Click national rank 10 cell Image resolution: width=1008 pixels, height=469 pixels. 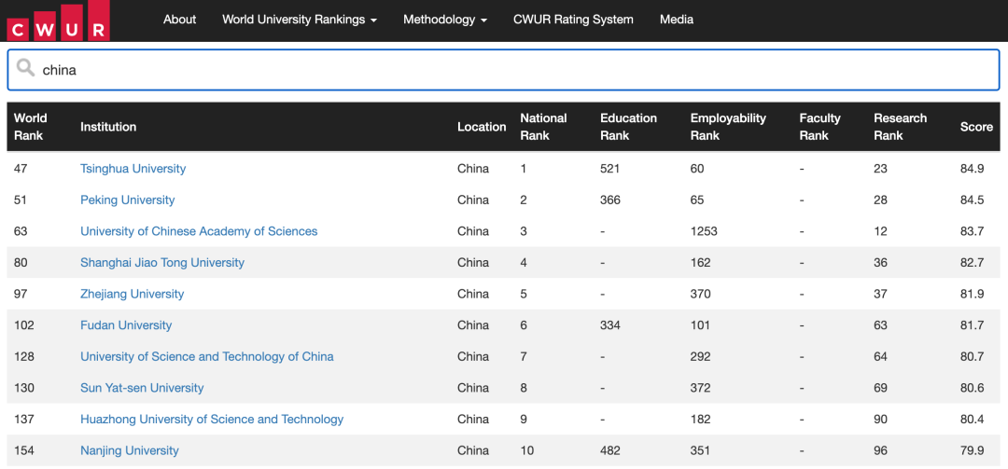(x=527, y=450)
